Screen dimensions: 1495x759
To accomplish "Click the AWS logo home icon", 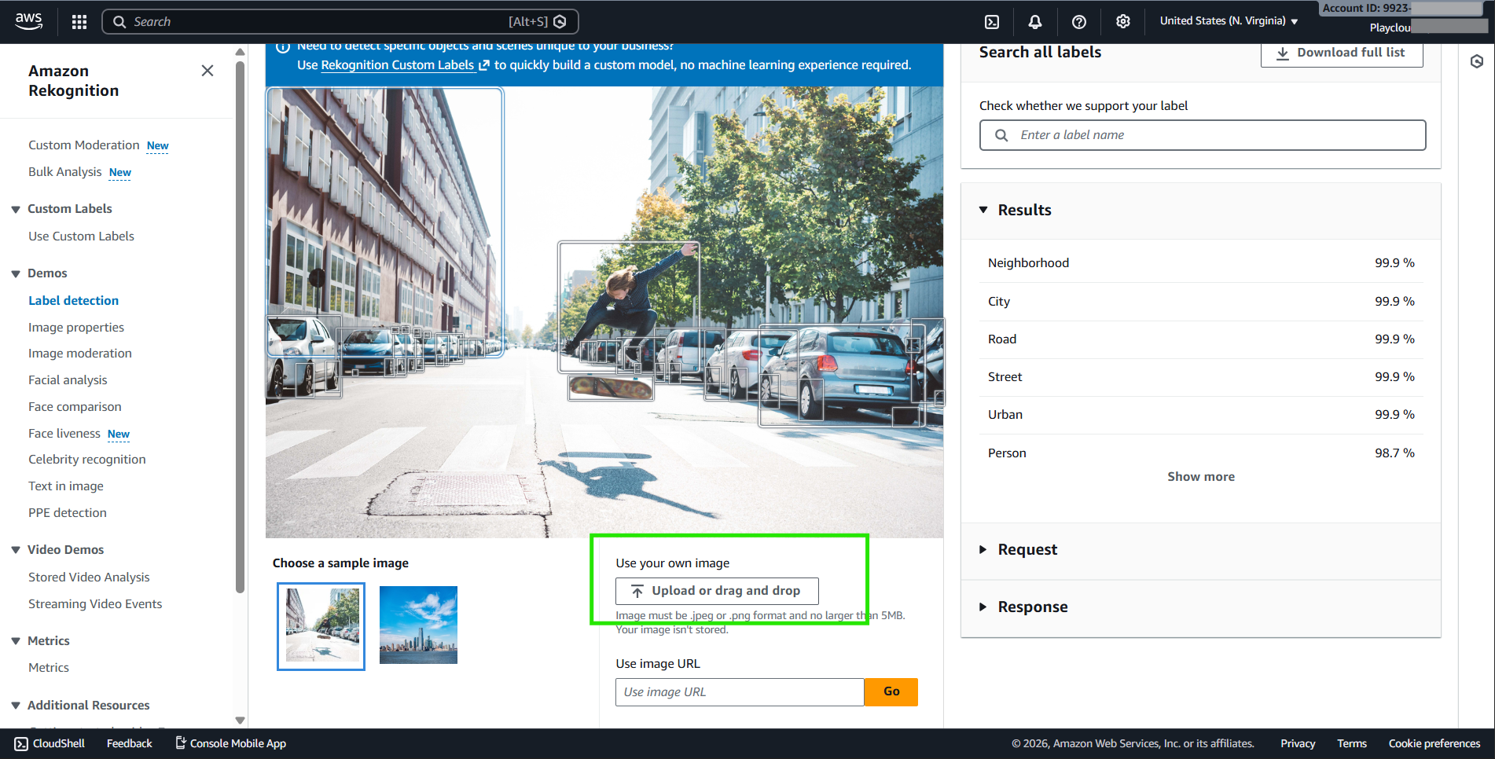I will (x=29, y=21).
